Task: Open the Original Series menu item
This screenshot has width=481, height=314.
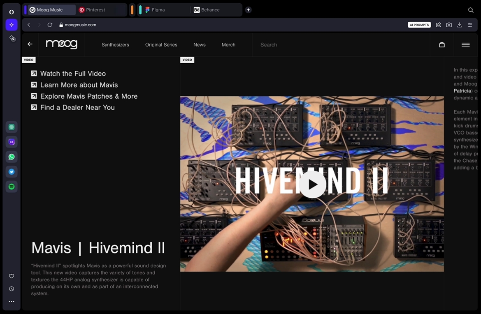Action: (161, 45)
